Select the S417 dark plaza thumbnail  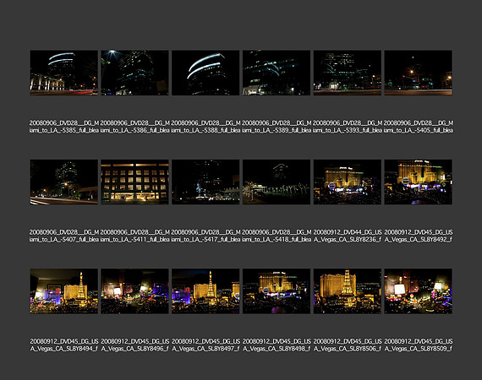205,182
